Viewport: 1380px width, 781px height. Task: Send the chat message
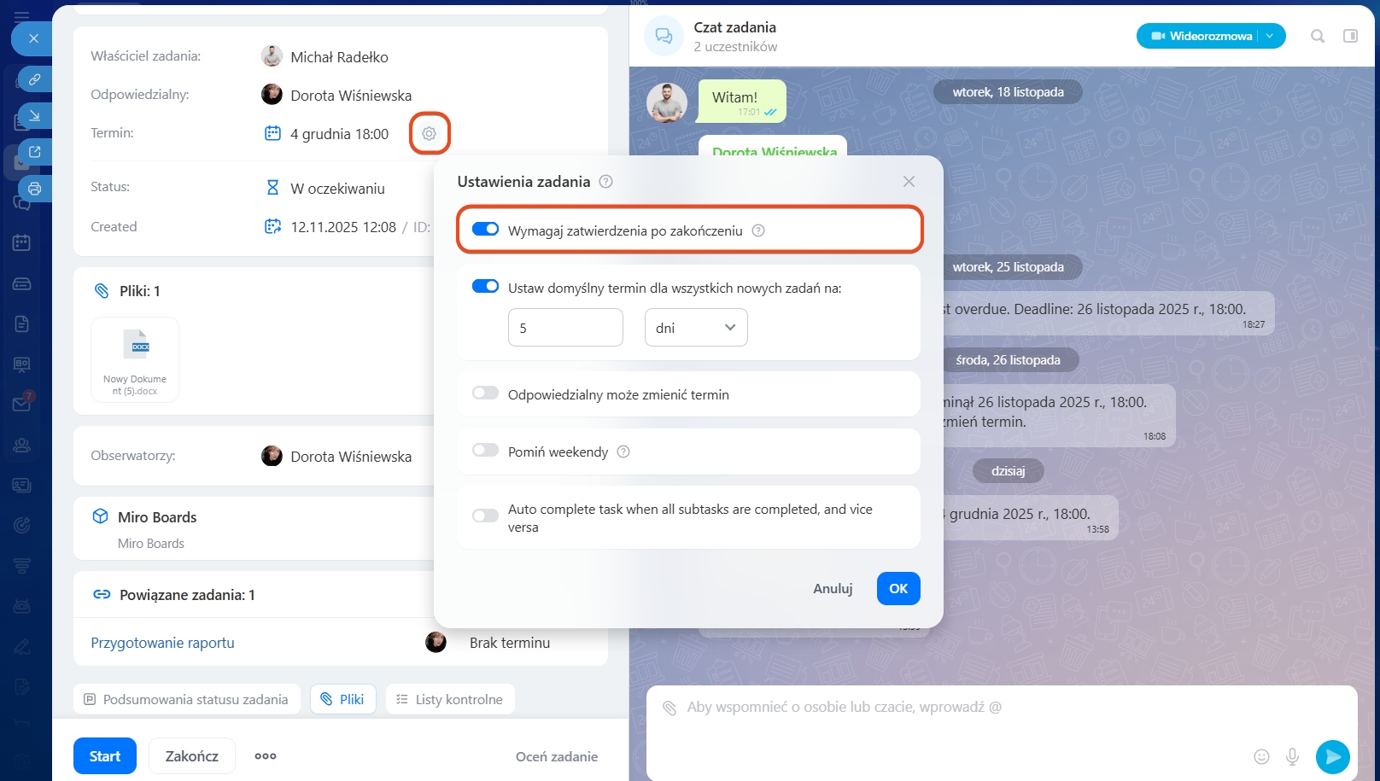[x=1333, y=756]
